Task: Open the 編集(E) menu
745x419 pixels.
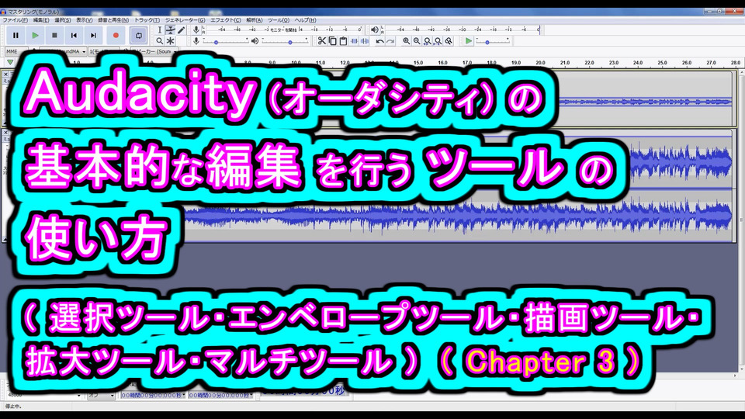Action: (x=41, y=20)
